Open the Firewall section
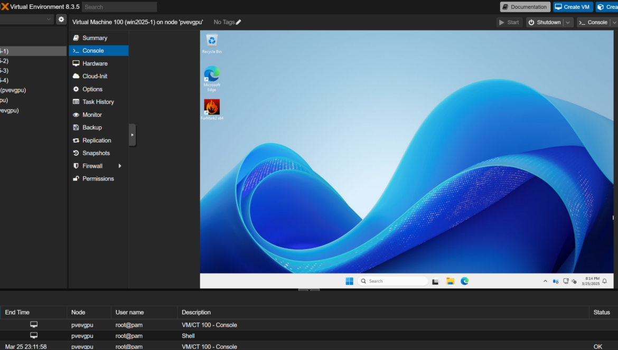Viewport: 618px width, 350px height. point(99,166)
